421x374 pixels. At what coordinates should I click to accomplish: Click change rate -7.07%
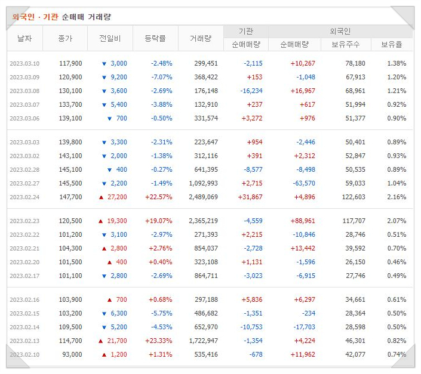click(162, 77)
